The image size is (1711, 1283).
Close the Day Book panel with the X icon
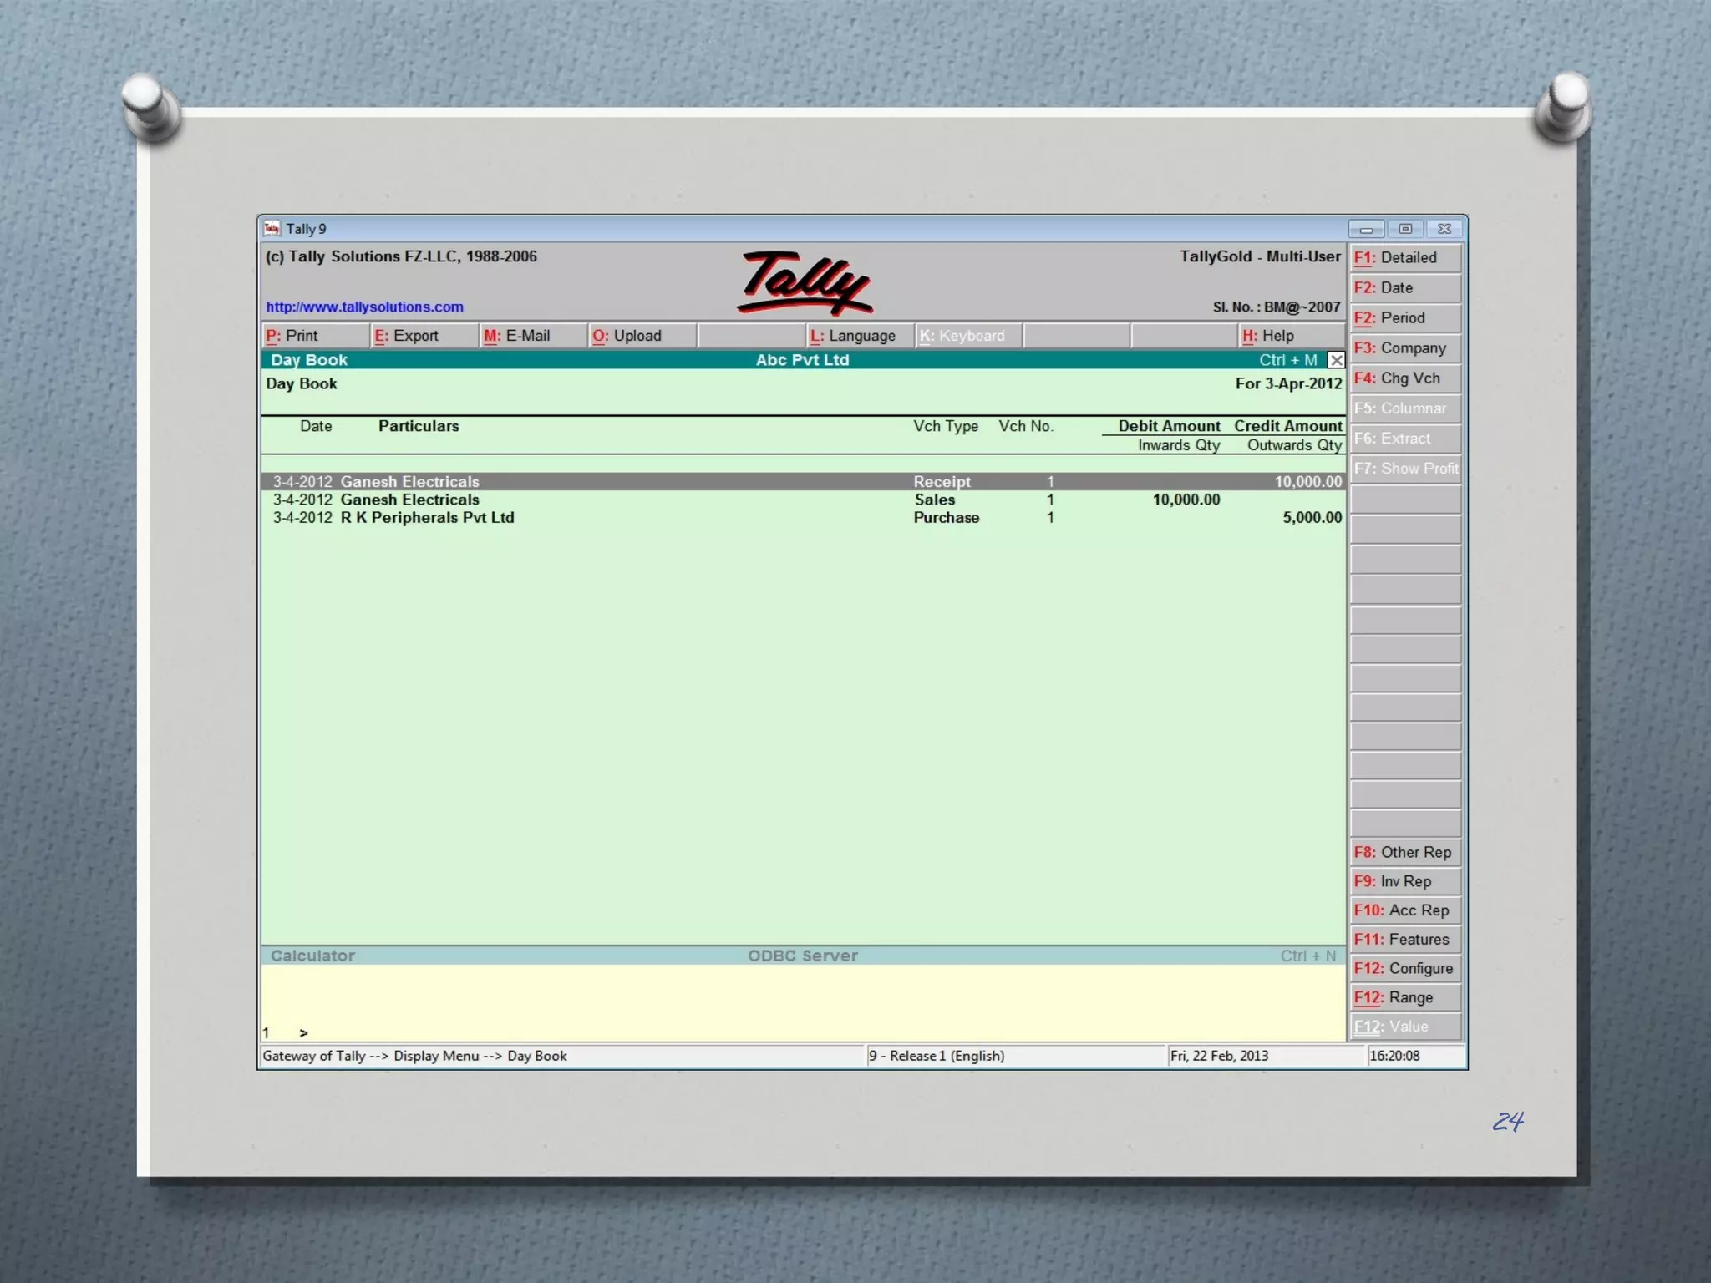click(1336, 360)
